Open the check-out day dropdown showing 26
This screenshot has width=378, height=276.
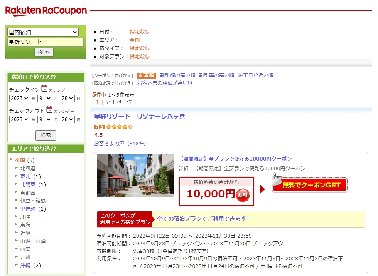67,119
